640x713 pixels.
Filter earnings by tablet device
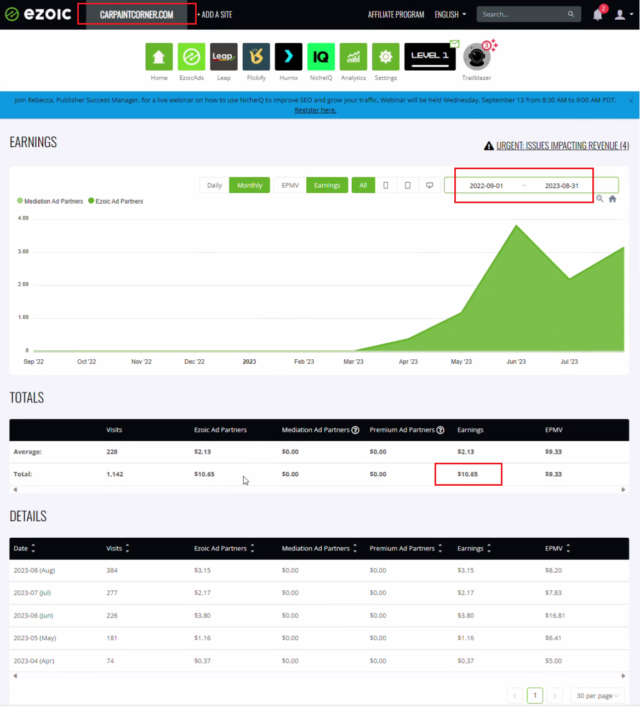pos(408,186)
